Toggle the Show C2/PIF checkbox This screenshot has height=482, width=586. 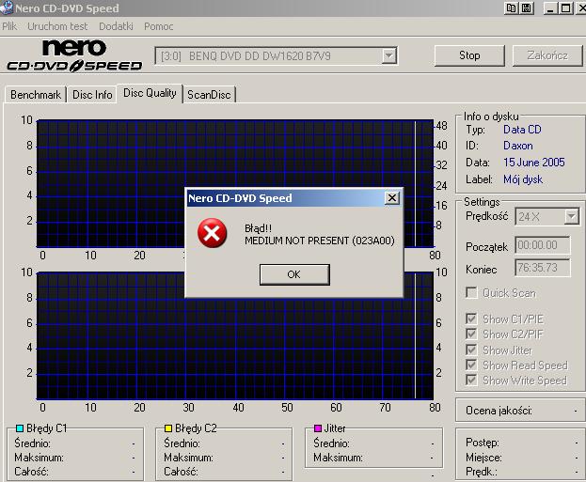tap(471, 334)
